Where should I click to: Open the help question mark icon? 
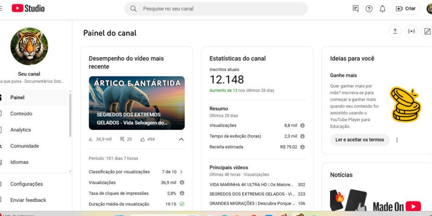[x=369, y=9]
